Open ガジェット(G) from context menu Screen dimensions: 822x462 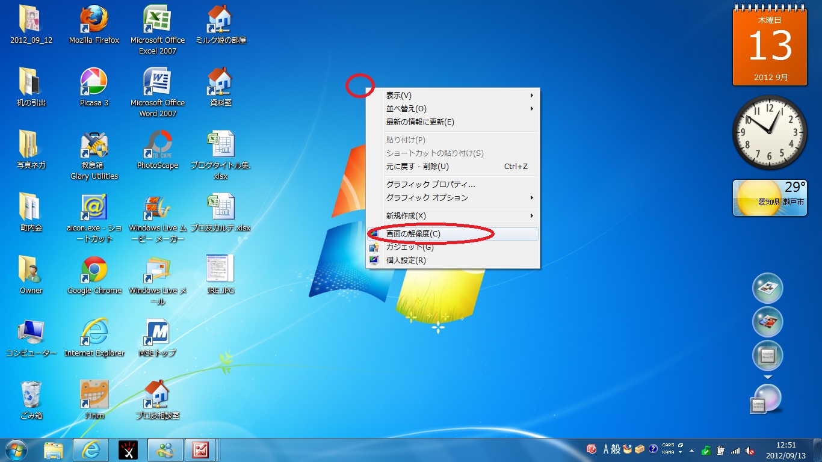[453, 247]
